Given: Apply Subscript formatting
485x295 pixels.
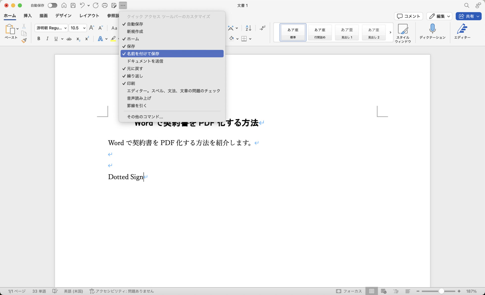Looking at the screenshot, I should tap(78, 39).
